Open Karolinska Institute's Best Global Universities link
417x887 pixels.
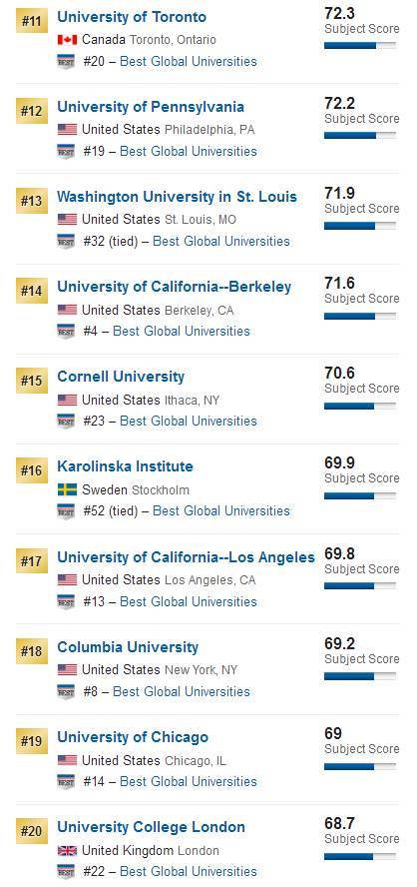(x=221, y=510)
